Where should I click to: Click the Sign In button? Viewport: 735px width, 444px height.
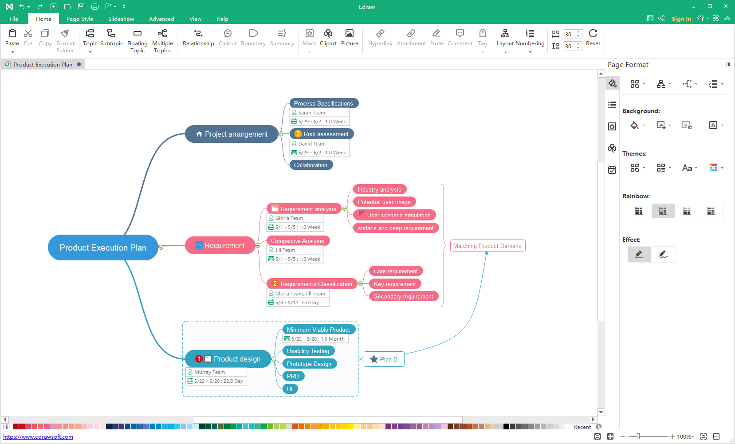point(681,19)
